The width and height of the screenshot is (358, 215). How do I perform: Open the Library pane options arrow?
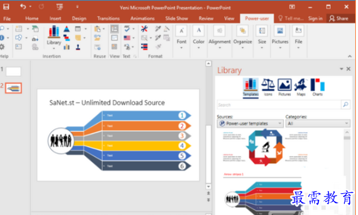[341, 69]
